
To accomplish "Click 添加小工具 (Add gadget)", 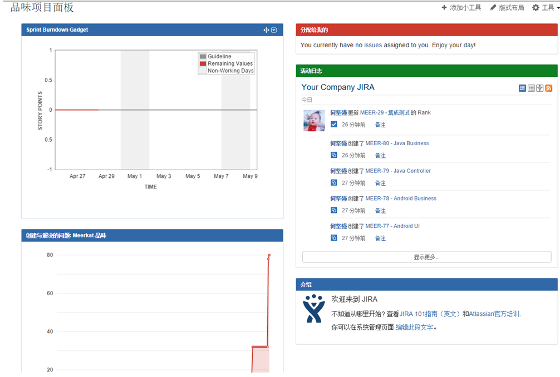I will (x=461, y=8).
